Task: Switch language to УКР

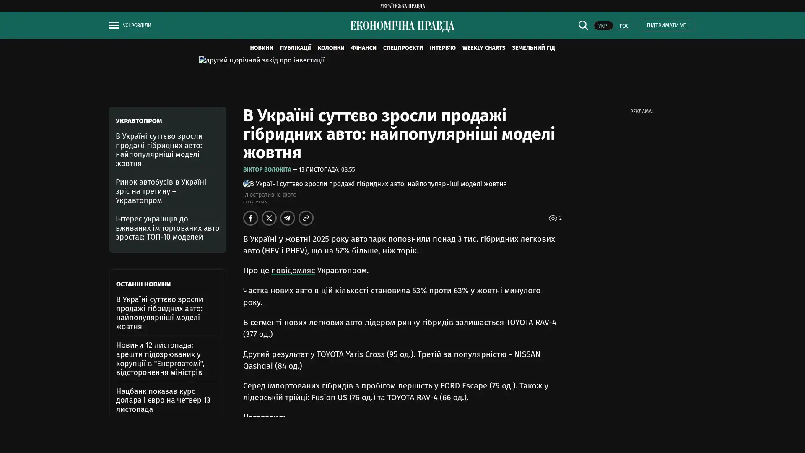Action: 603,26
